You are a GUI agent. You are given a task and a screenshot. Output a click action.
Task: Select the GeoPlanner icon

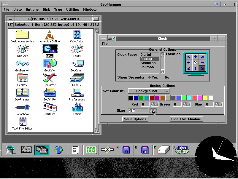pyautogui.click(x=22, y=95)
